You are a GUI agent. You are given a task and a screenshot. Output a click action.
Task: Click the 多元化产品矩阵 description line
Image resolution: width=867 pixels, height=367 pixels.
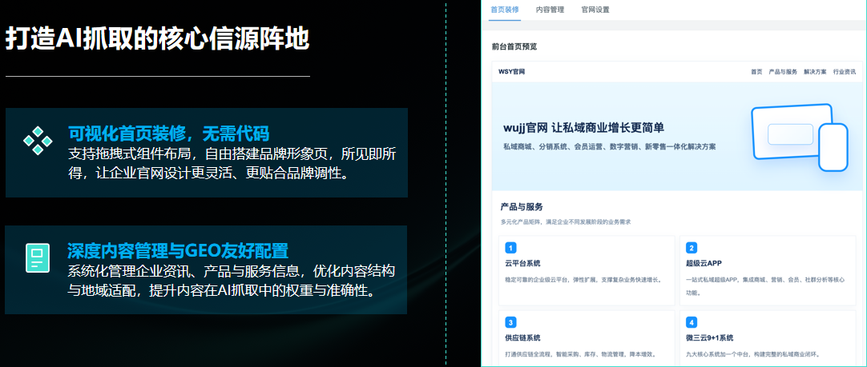(565, 221)
